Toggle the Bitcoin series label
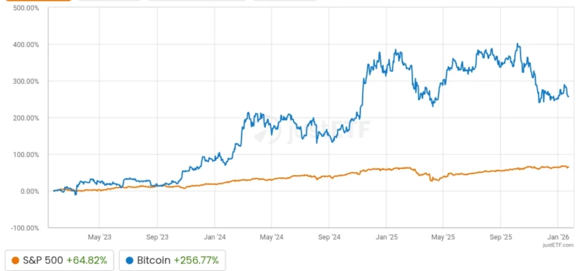The height and width of the screenshot is (271, 584). pyautogui.click(x=154, y=260)
